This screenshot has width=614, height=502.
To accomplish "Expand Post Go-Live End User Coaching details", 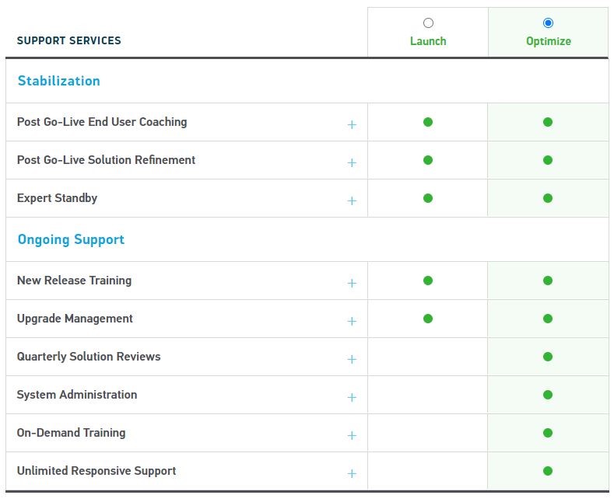I will pos(352,124).
